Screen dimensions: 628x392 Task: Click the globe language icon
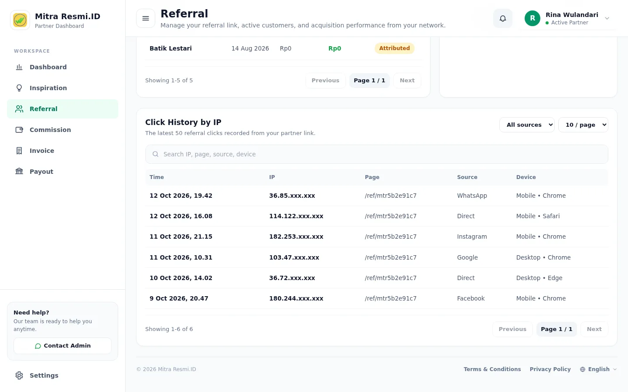point(583,369)
